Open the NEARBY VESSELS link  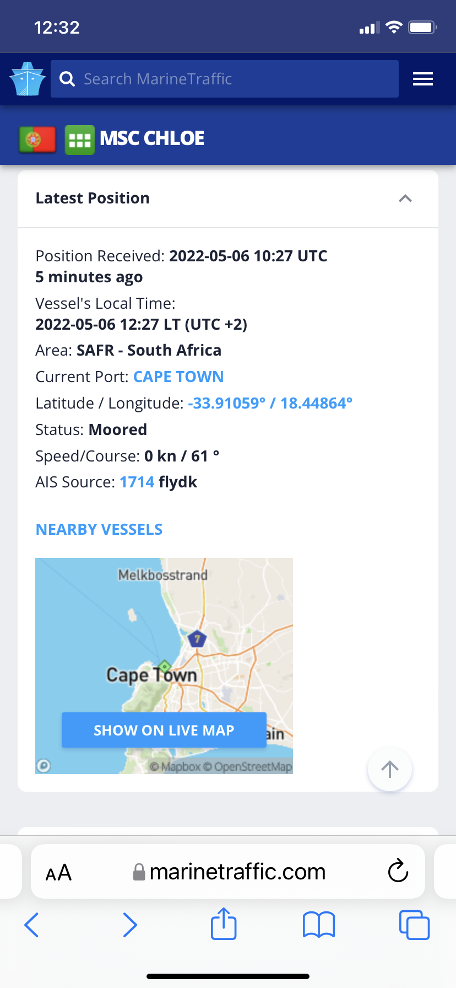coord(99,530)
